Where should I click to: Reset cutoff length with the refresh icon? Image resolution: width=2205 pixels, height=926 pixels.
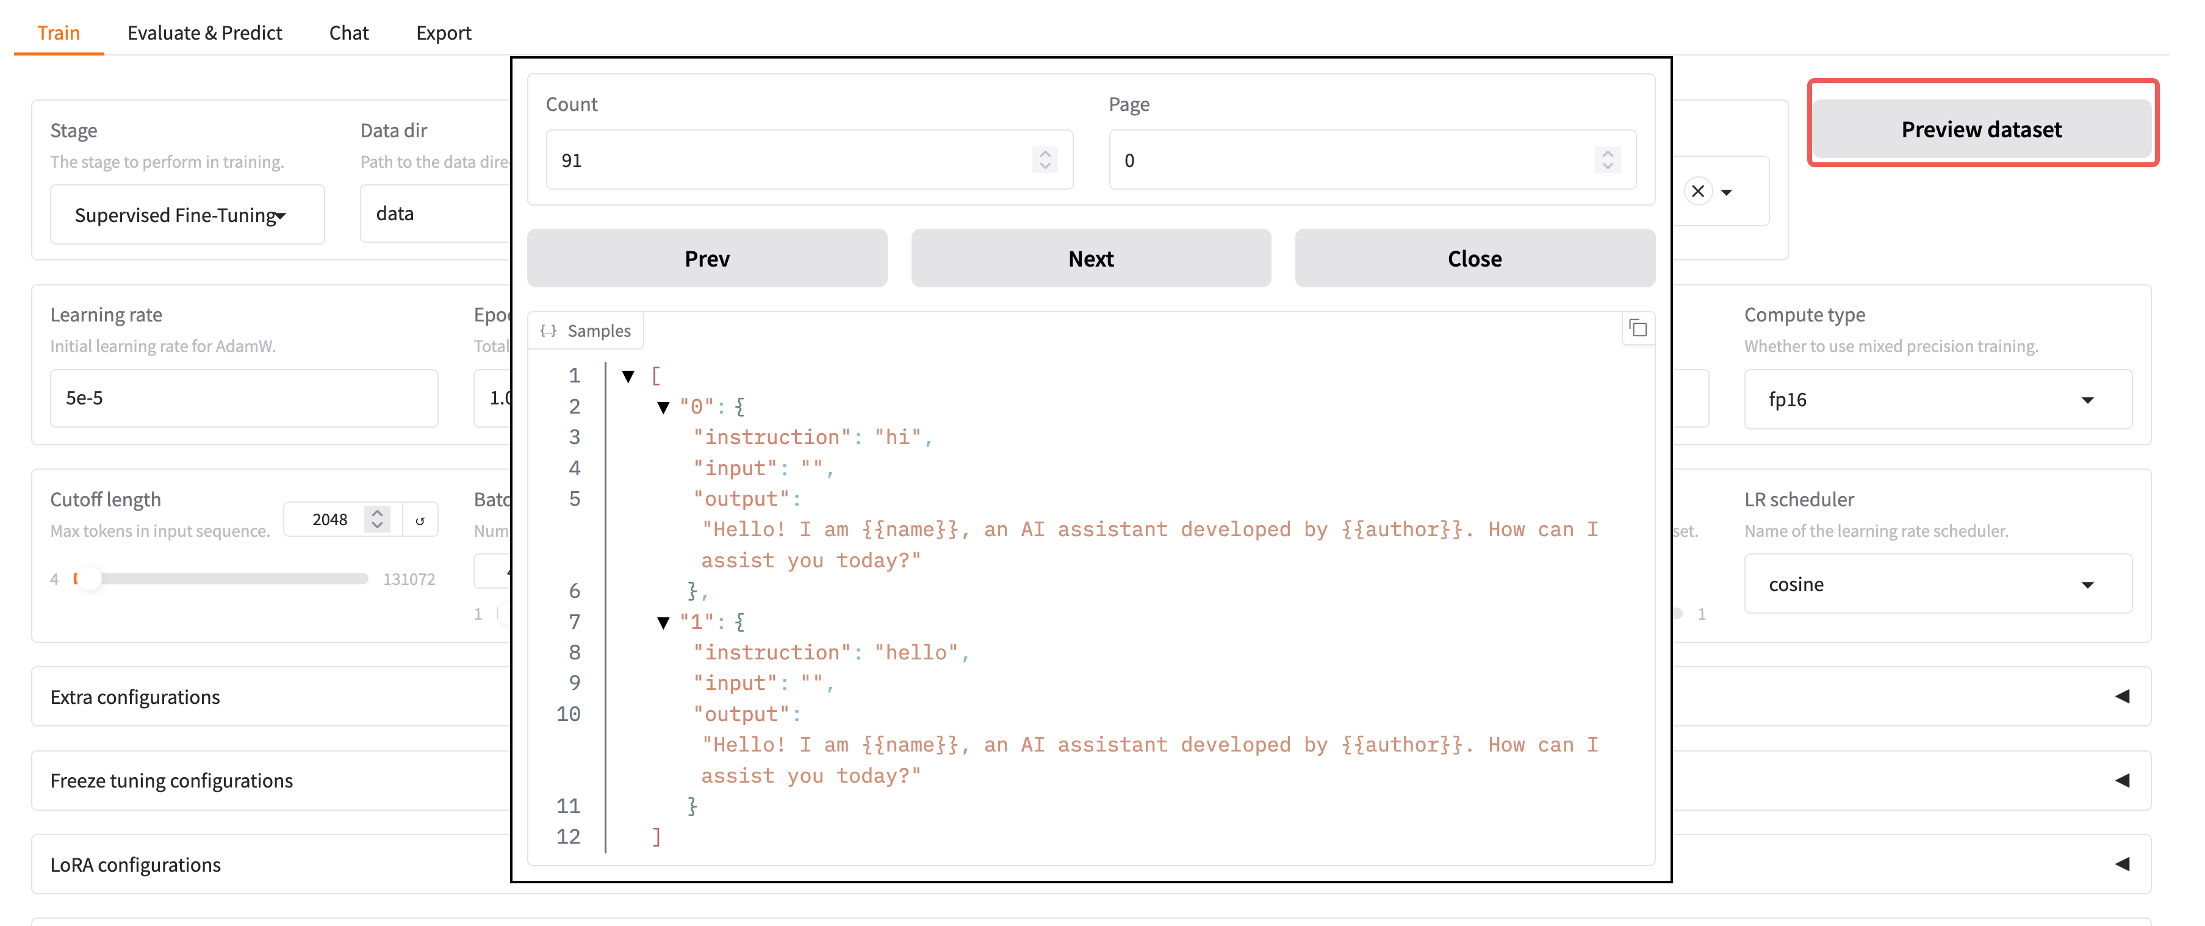[x=419, y=520]
